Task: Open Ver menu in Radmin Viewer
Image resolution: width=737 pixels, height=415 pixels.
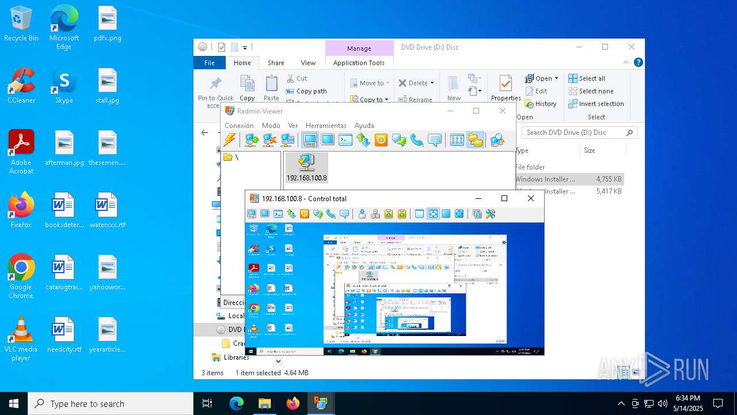Action: coord(293,125)
